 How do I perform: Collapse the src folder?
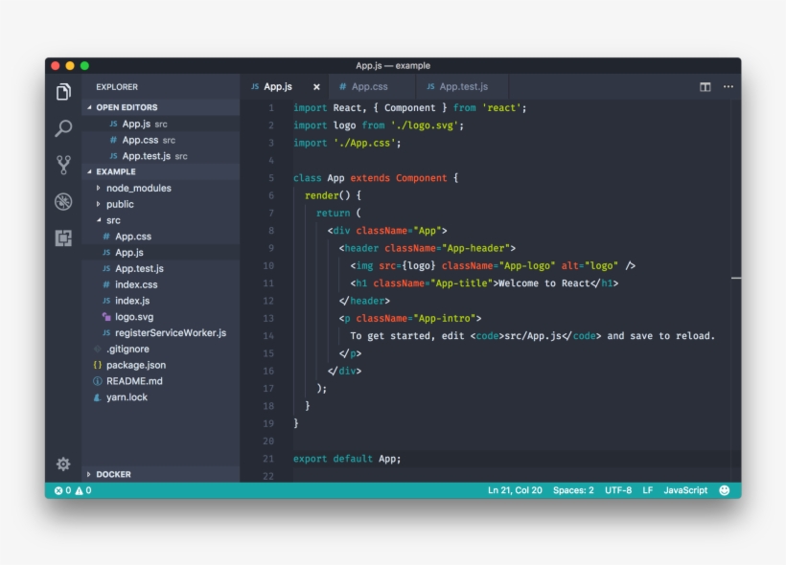click(113, 220)
